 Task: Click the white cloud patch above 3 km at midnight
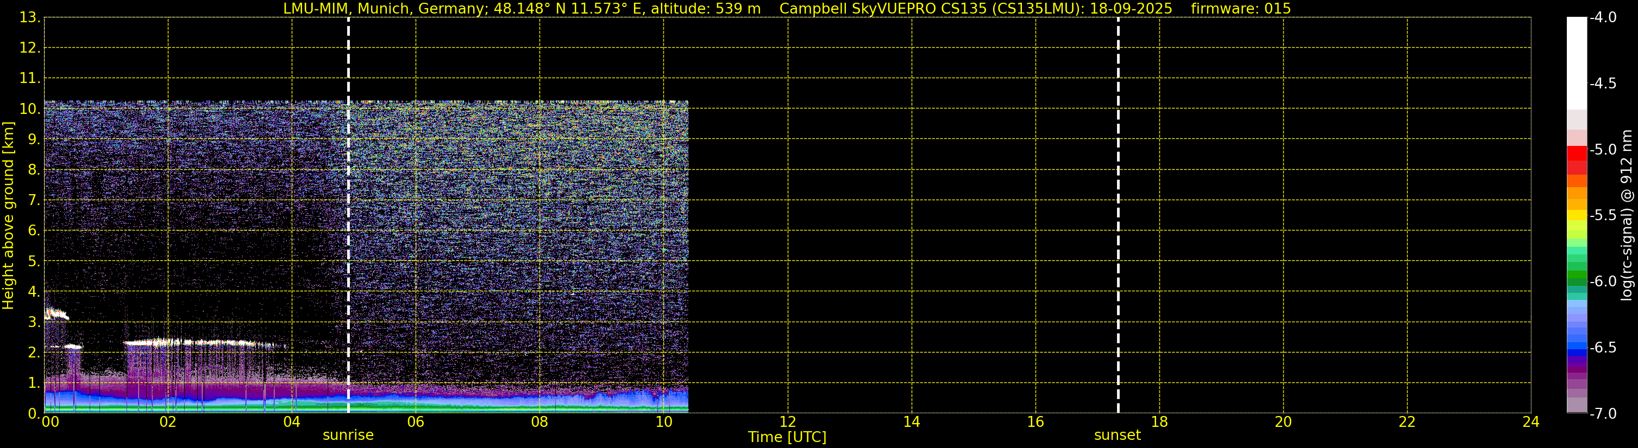click(x=56, y=313)
